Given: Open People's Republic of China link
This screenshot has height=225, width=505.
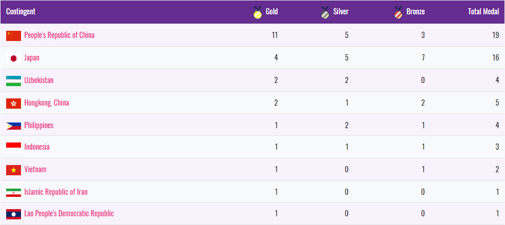Looking at the screenshot, I should pos(59,35).
